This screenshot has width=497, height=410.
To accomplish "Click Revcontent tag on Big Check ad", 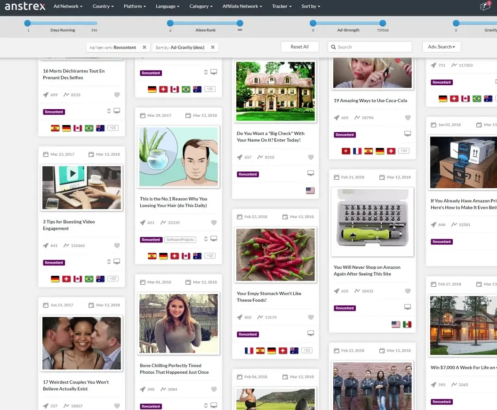I will pyautogui.click(x=248, y=174).
